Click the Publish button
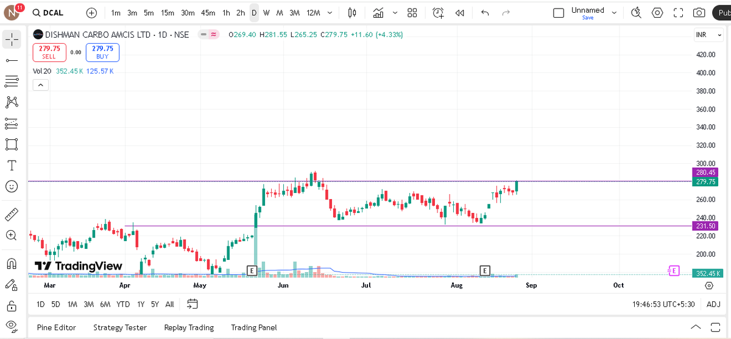Screen dimensions: 731x339 [721, 13]
